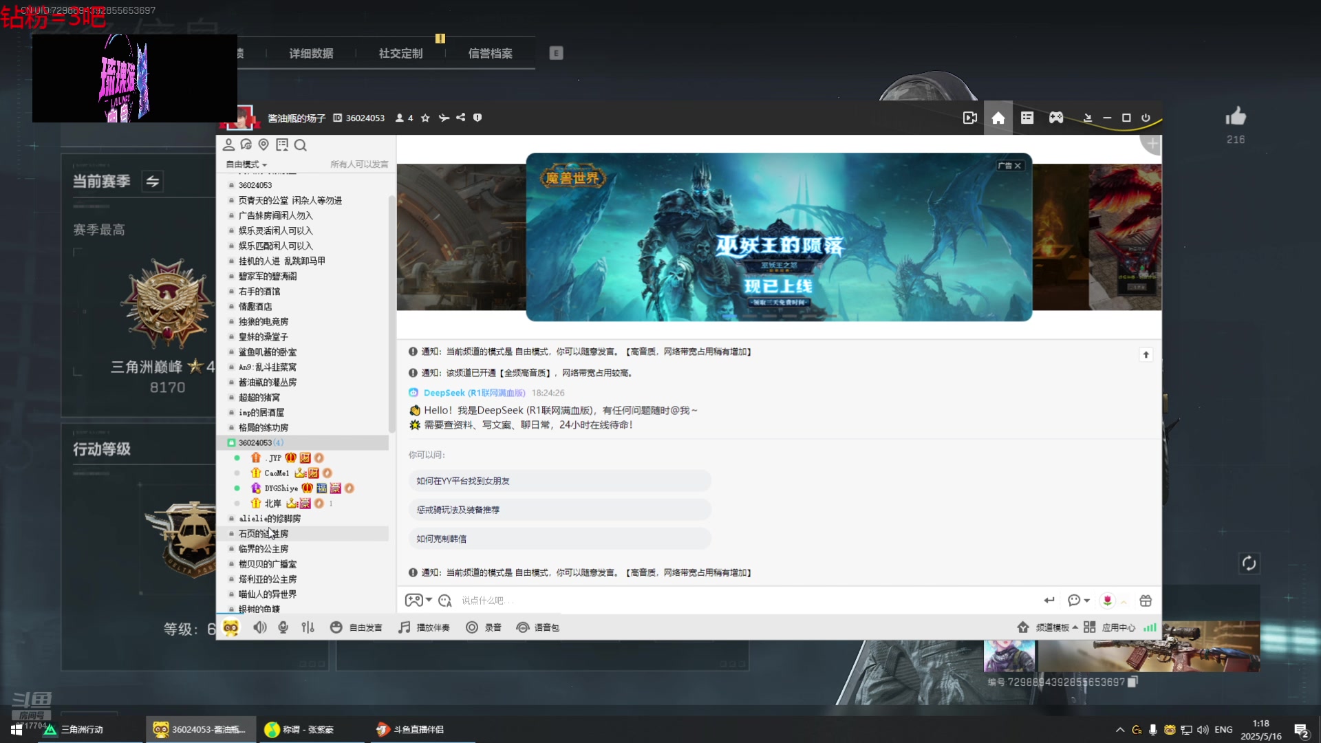This screenshot has width=1321, height=743.
Task: Open the channel notice board icon
Action: tap(282, 144)
